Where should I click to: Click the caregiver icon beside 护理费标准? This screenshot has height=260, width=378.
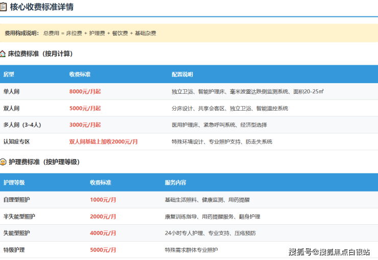click(x=3, y=162)
